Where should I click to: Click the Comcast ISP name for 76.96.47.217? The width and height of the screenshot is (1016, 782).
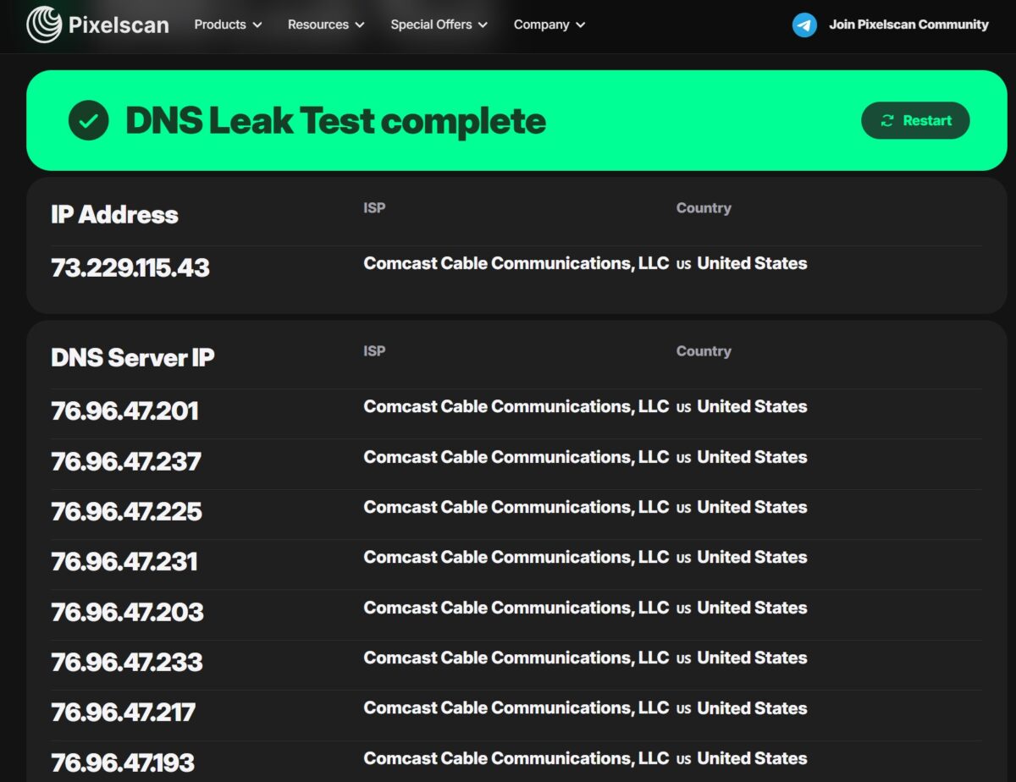coord(516,708)
